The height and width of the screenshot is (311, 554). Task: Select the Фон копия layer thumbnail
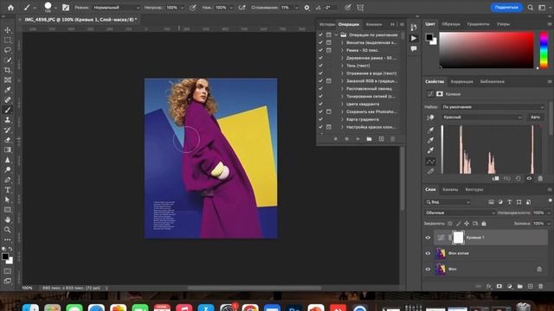pyautogui.click(x=441, y=253)
